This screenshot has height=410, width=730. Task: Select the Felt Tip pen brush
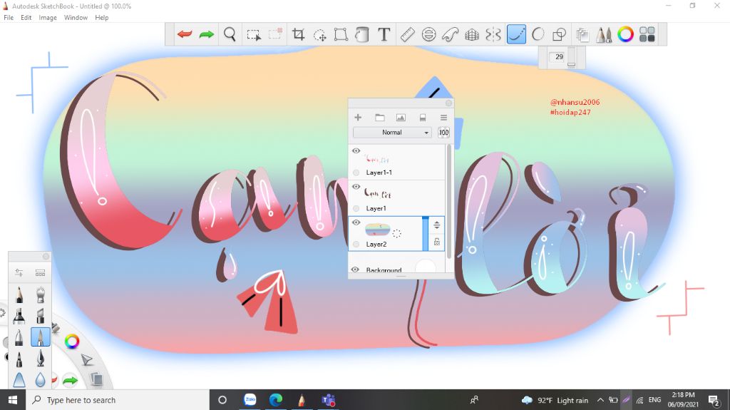19,359
